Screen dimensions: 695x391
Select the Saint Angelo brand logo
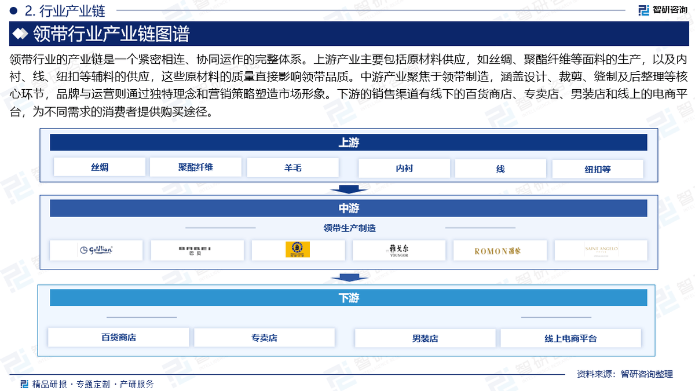[x=601, y=250]
